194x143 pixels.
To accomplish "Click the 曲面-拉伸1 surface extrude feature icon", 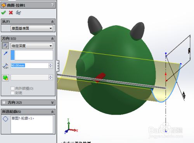I will pos(3,5).
